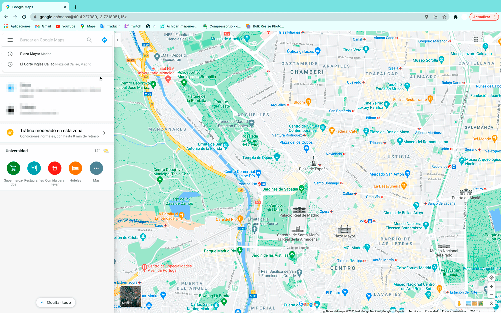Select Puerta de Alcalá landmark

pos(466,195)
